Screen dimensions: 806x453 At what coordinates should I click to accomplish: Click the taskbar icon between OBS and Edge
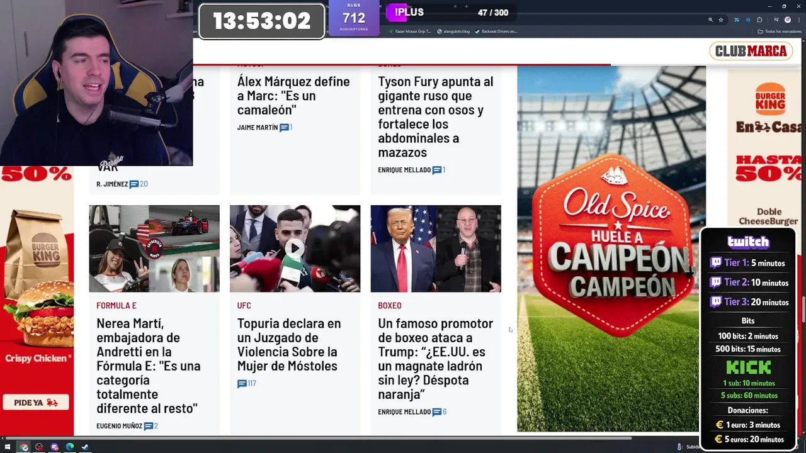[54, 447]
